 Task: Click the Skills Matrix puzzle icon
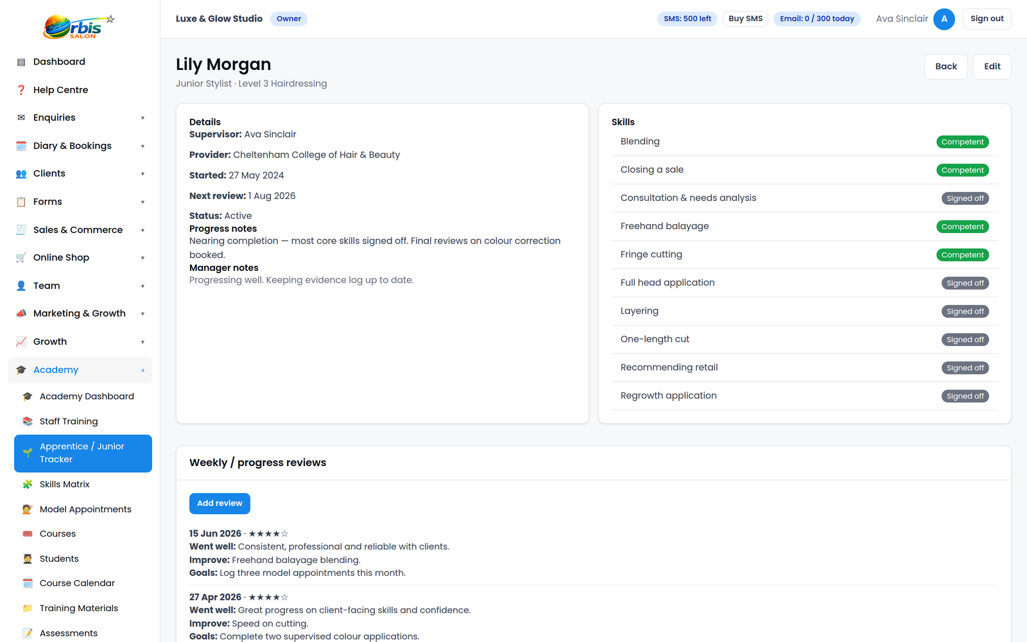pos(28,484)
